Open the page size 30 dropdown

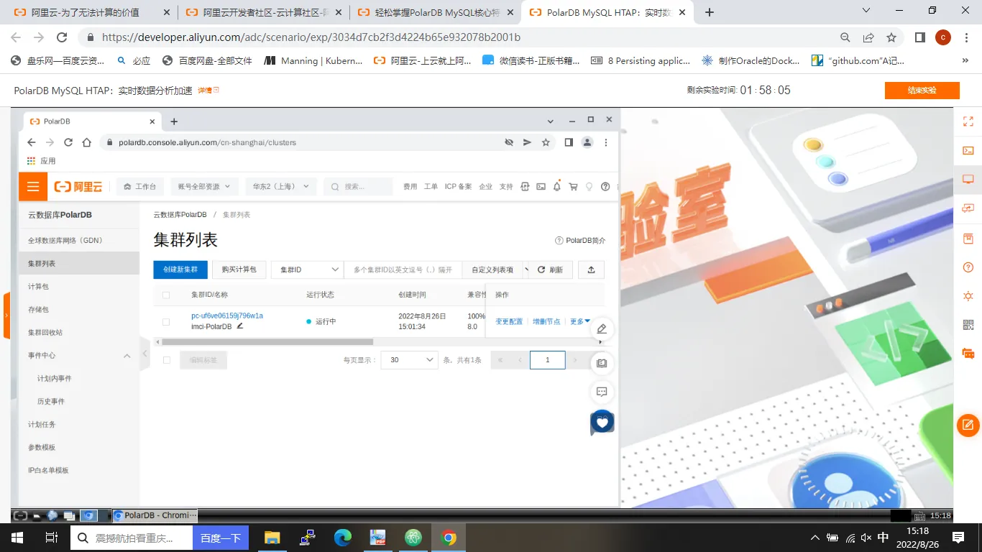(409, 360)
